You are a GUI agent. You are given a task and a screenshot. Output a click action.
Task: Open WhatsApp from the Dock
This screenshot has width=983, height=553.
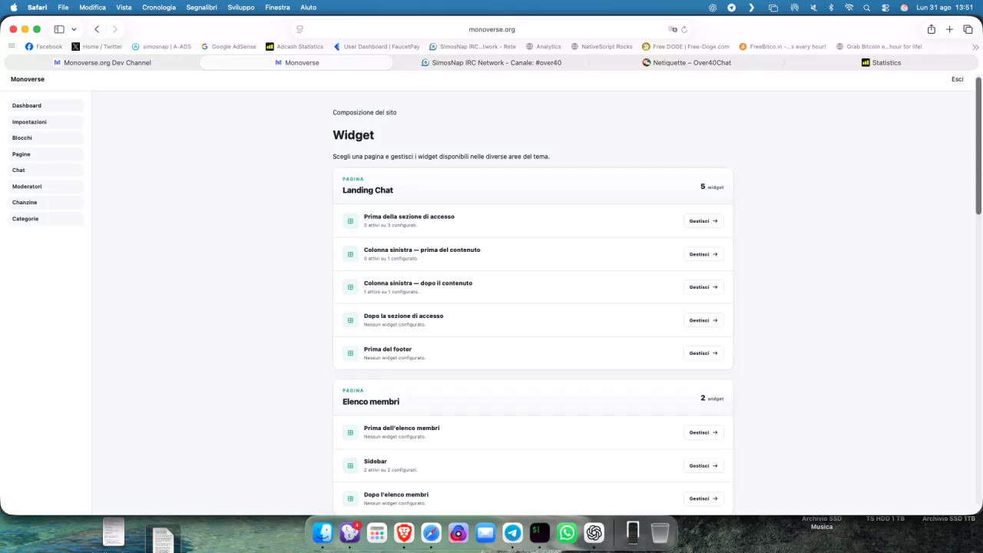tap(567, 532)
